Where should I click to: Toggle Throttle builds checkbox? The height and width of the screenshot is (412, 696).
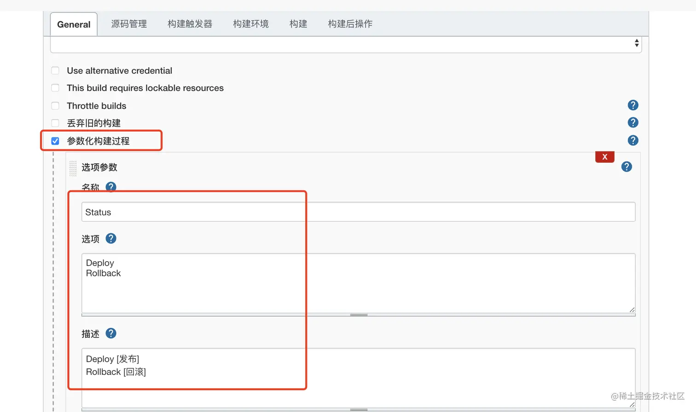tap(55, 106)
